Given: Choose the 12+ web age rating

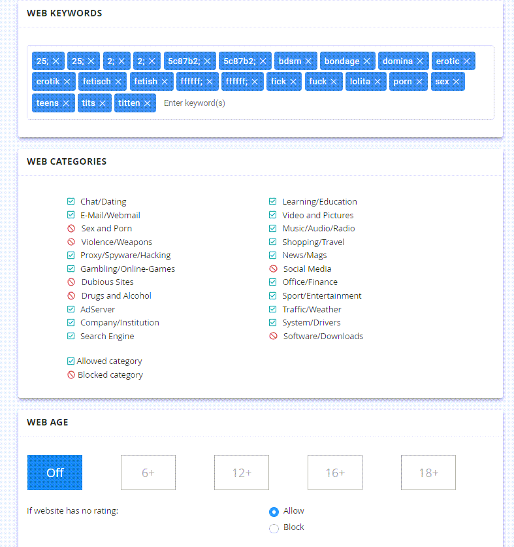Looking at the screenshot, I should coord(242,472).
